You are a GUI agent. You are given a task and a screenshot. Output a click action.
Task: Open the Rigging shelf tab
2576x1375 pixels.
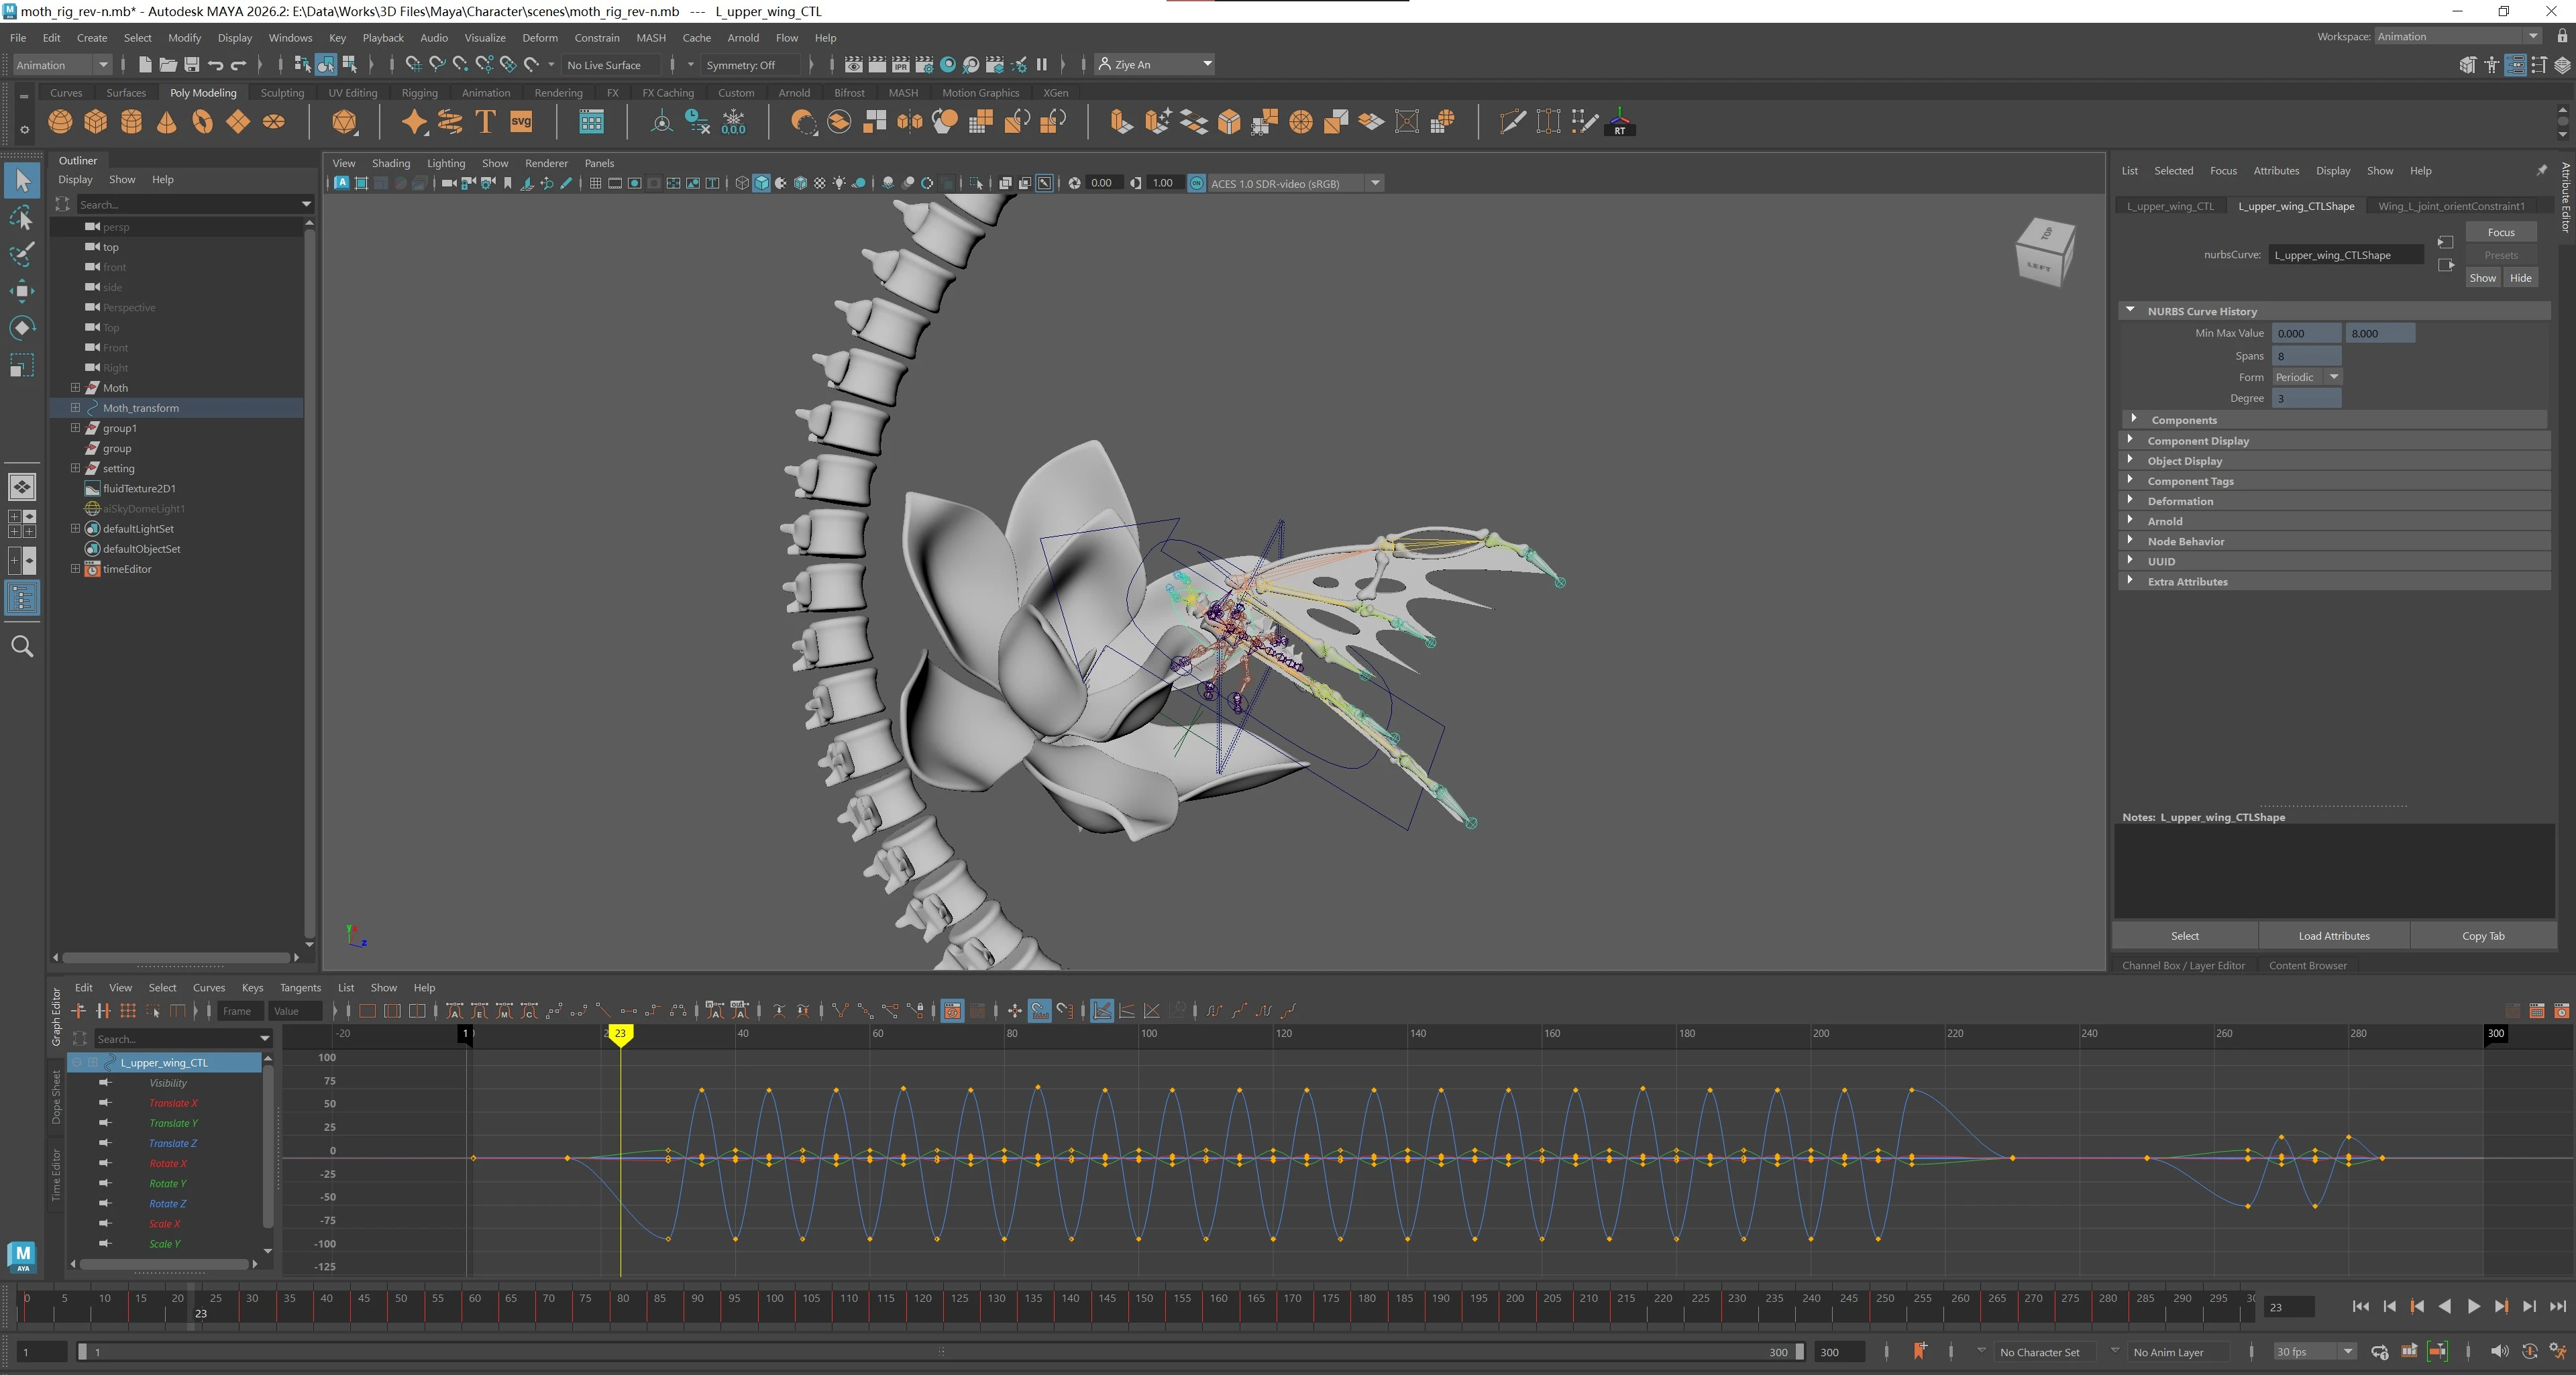pos(419,93)
